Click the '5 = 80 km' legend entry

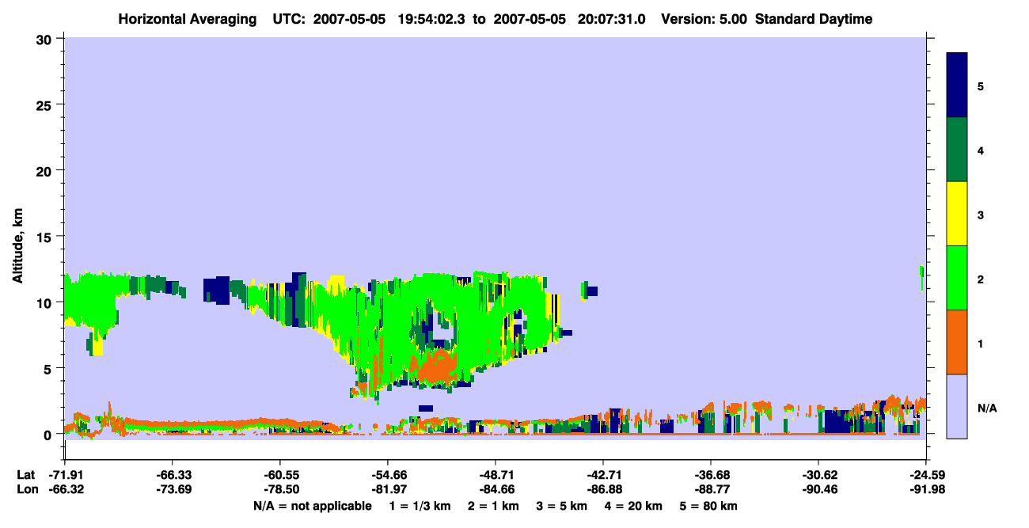pyautogui.click(x=710, y=506)
